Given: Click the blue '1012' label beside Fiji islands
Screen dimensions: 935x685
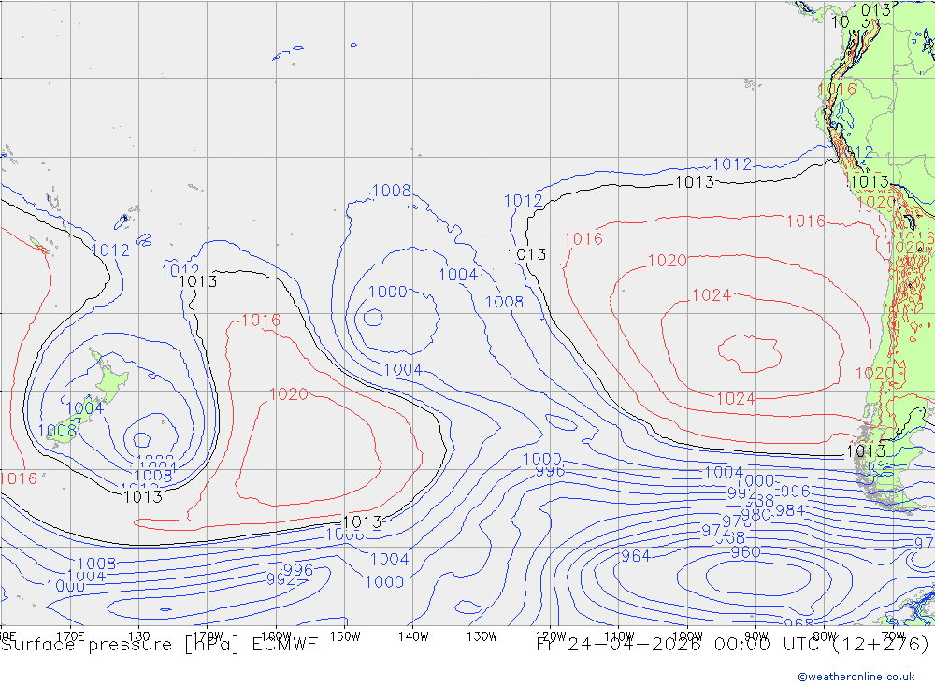Looking at the screenshot, I should [110, 250].
